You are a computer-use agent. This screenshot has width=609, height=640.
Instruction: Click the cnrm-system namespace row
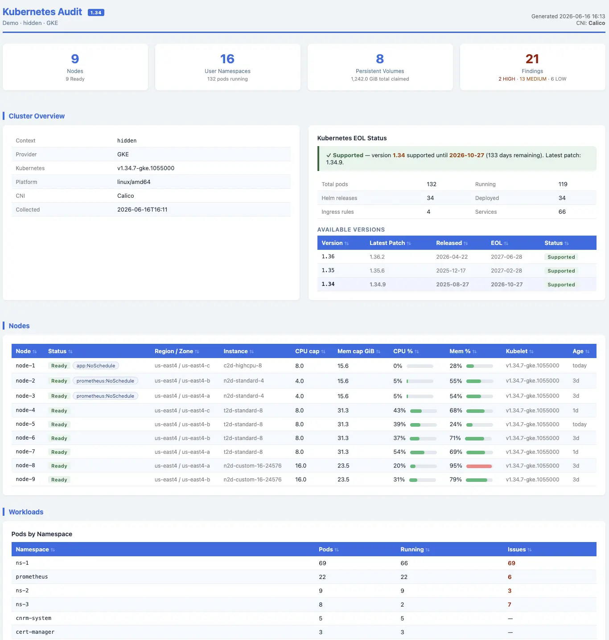304,619
